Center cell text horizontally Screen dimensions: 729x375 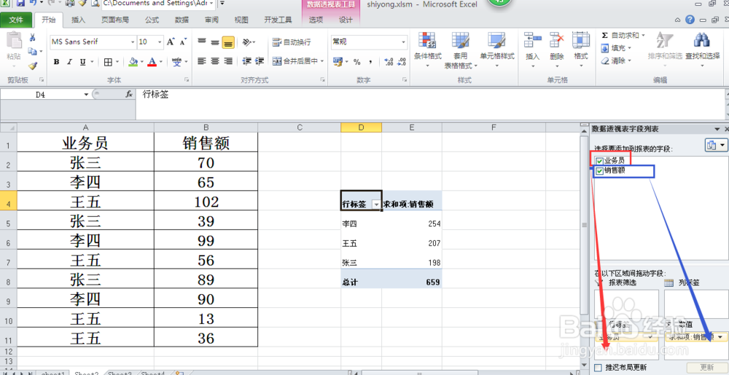point(215,60)
